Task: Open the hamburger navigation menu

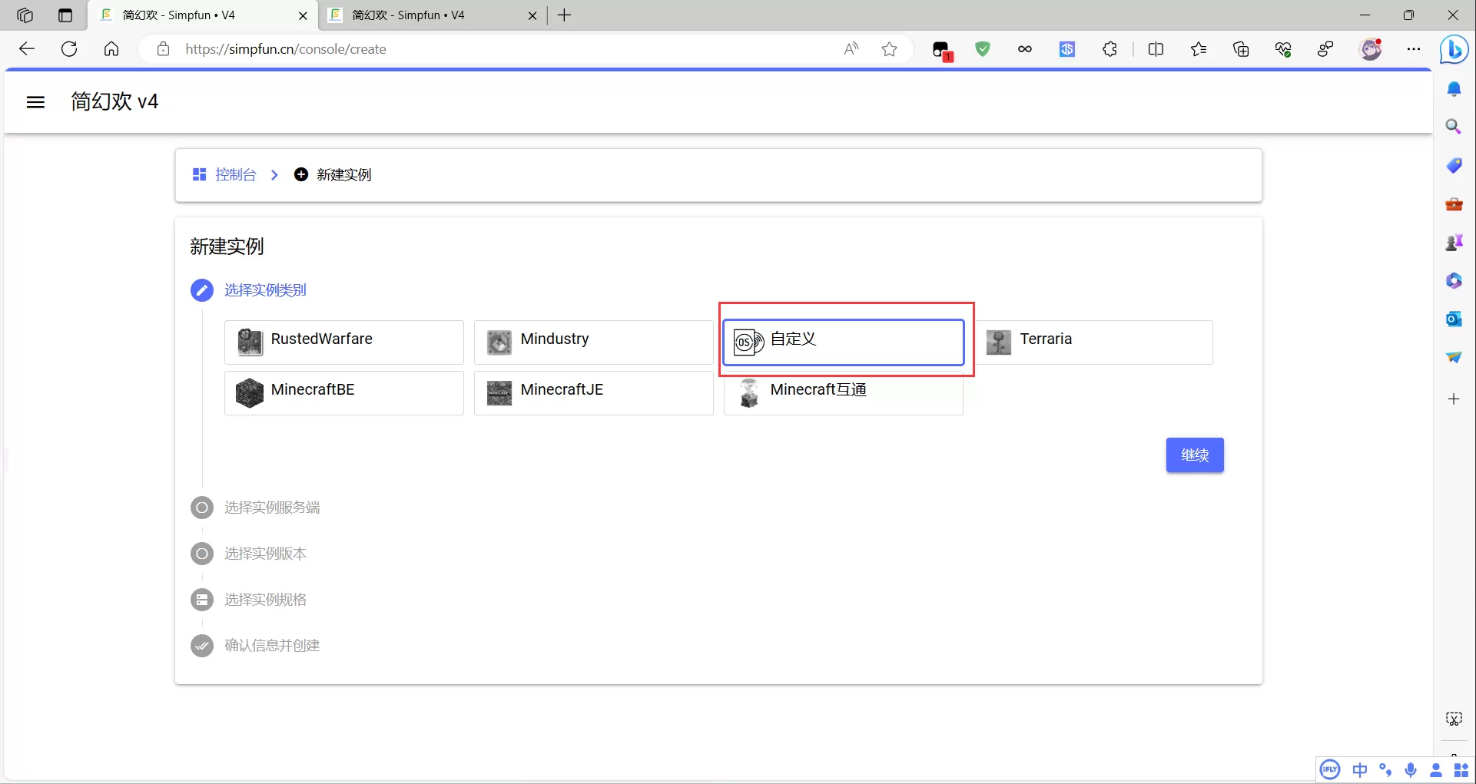Action: click(x=35, y=102)
